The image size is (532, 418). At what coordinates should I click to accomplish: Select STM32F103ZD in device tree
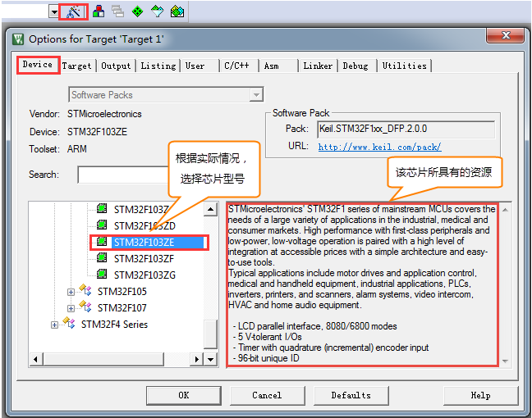point(144,226)
